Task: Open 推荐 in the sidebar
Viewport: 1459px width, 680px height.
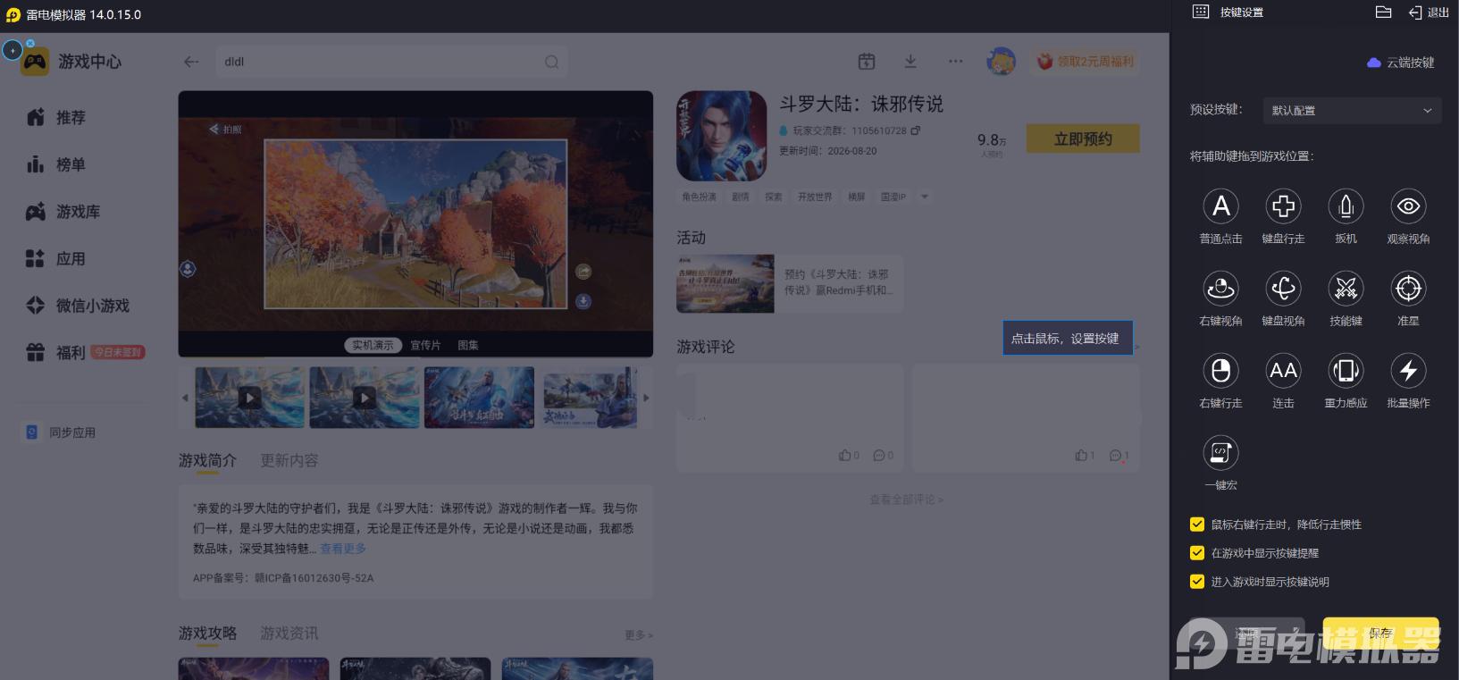Action: click(x=56, y=117)
